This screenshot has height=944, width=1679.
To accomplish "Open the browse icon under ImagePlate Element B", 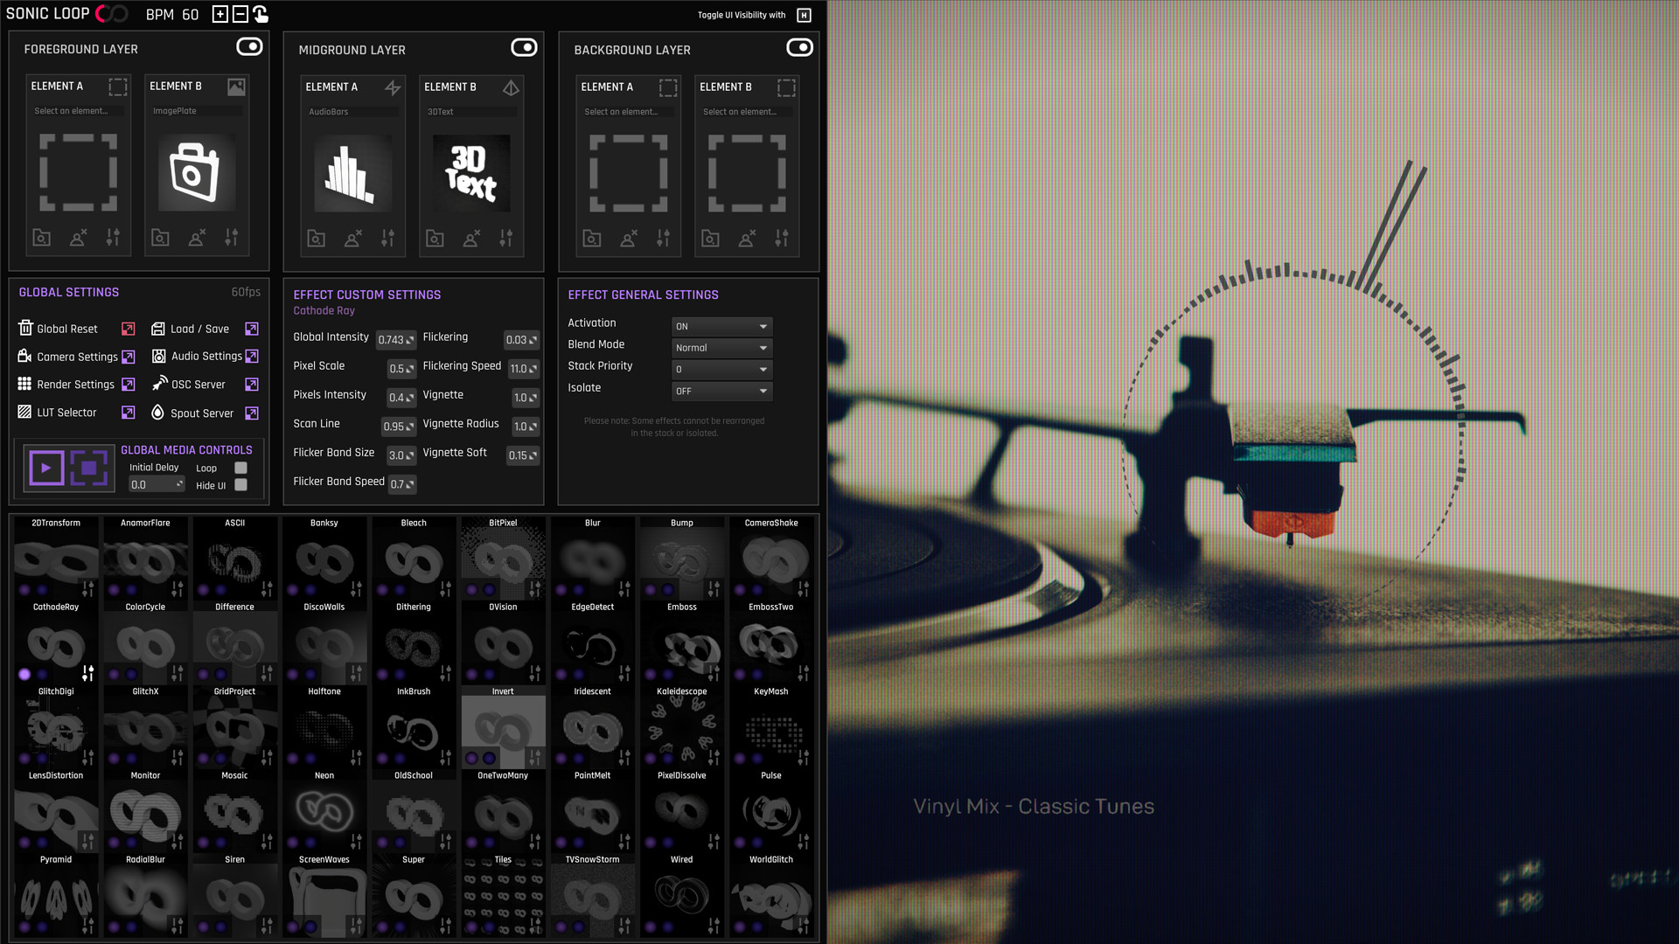I will [160, 237].
